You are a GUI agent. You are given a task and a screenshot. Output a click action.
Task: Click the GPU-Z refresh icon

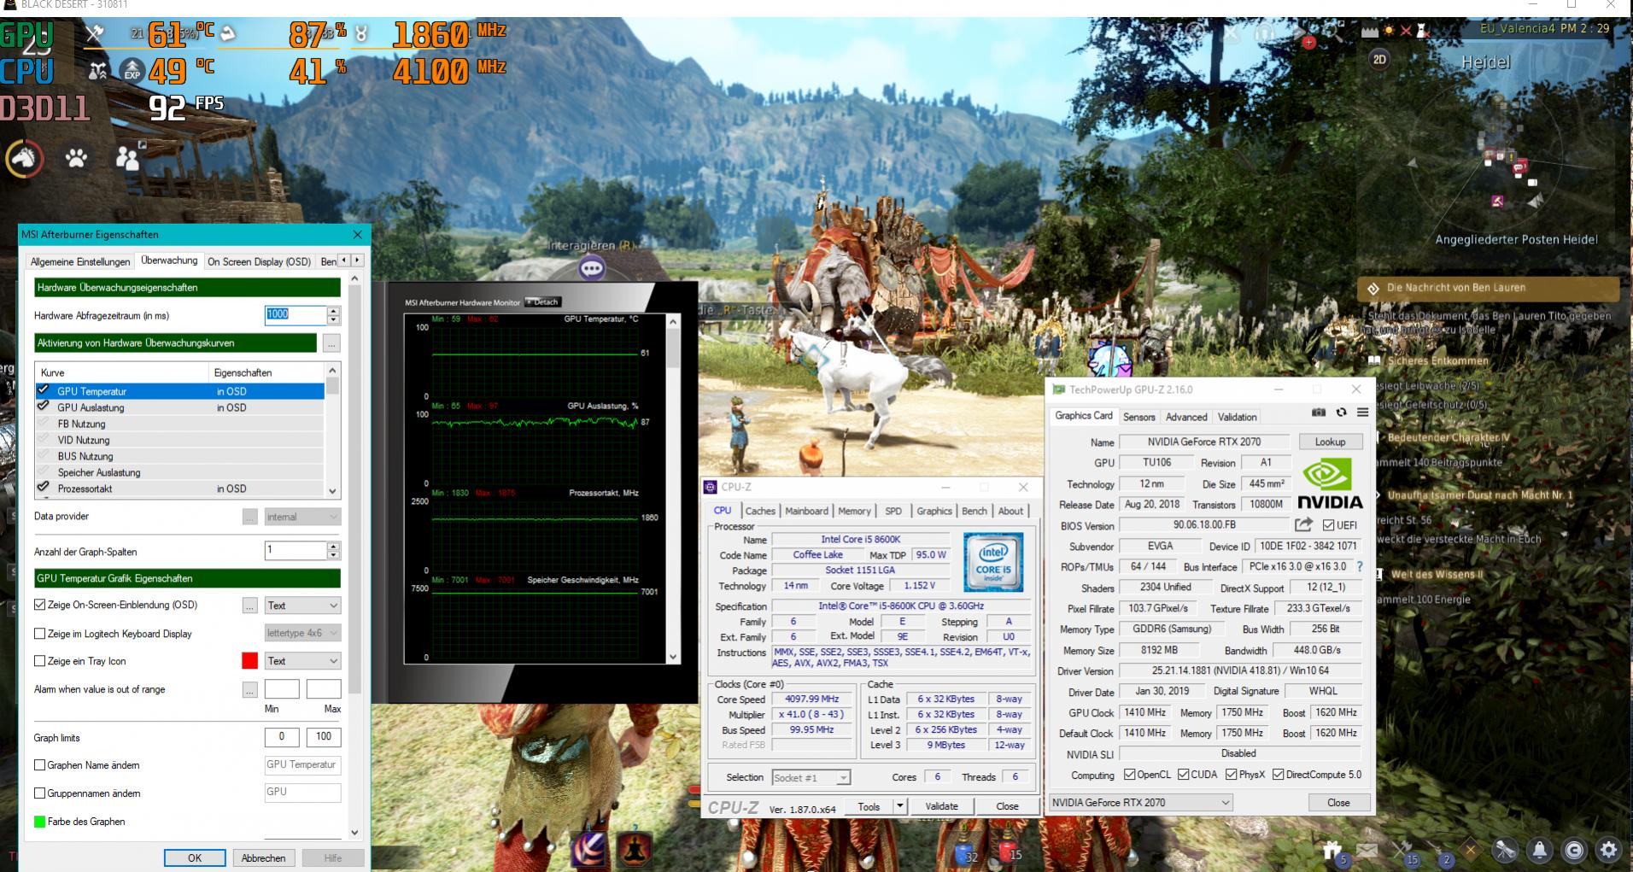pyautogui.click(x=1341, y=413)
